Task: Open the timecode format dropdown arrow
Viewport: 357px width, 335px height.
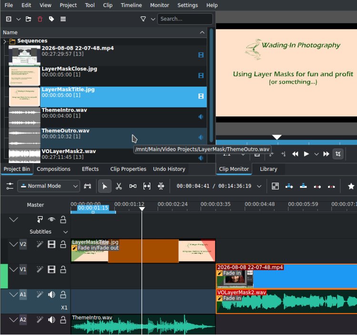Action: coord(259,186)
